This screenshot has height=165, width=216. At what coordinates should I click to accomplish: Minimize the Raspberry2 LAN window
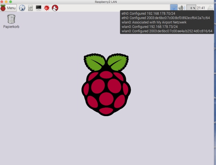(x=6, y=2)
